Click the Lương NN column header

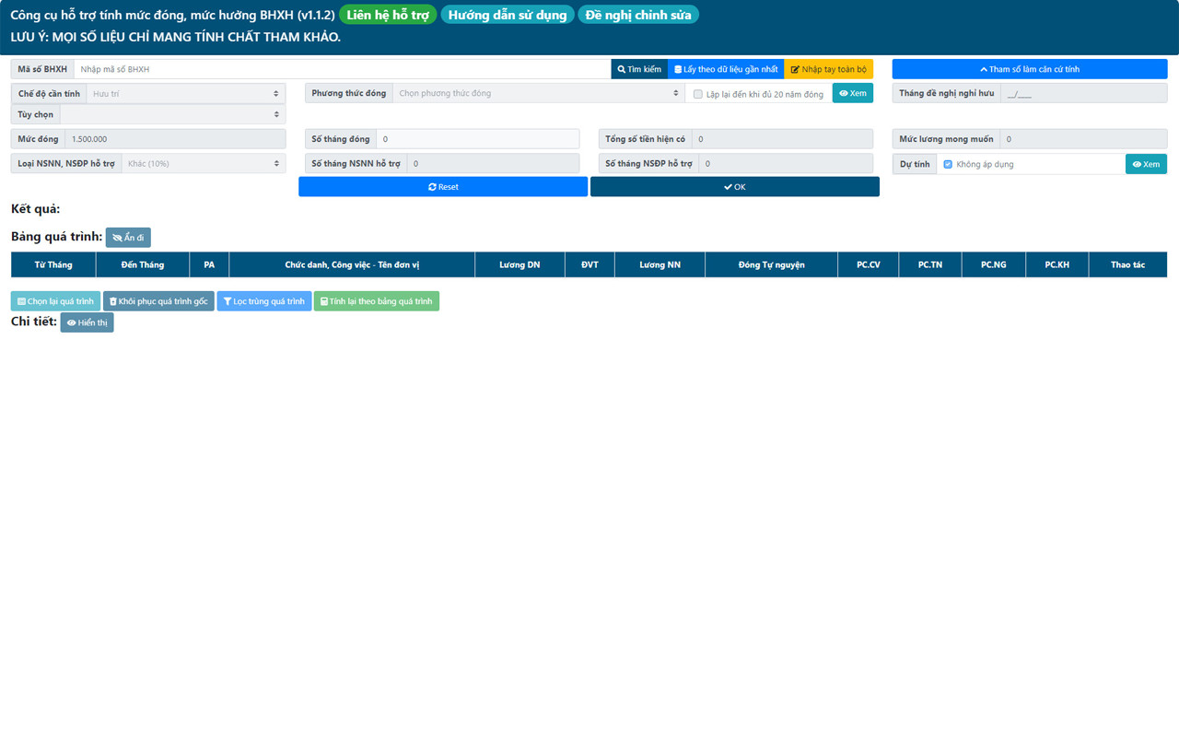point(660,264)
